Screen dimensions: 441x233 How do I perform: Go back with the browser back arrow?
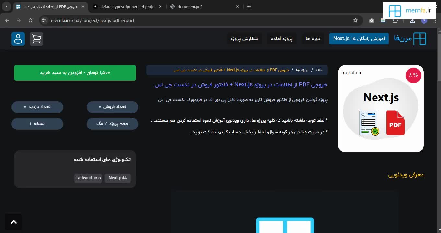7,20
